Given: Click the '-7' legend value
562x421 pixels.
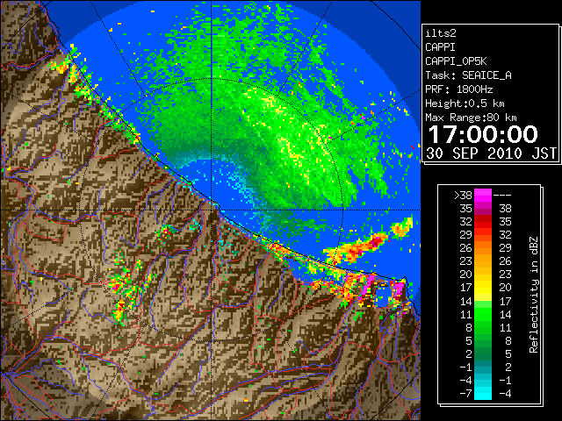Looking at the screenshot, I should click(465, 394).
